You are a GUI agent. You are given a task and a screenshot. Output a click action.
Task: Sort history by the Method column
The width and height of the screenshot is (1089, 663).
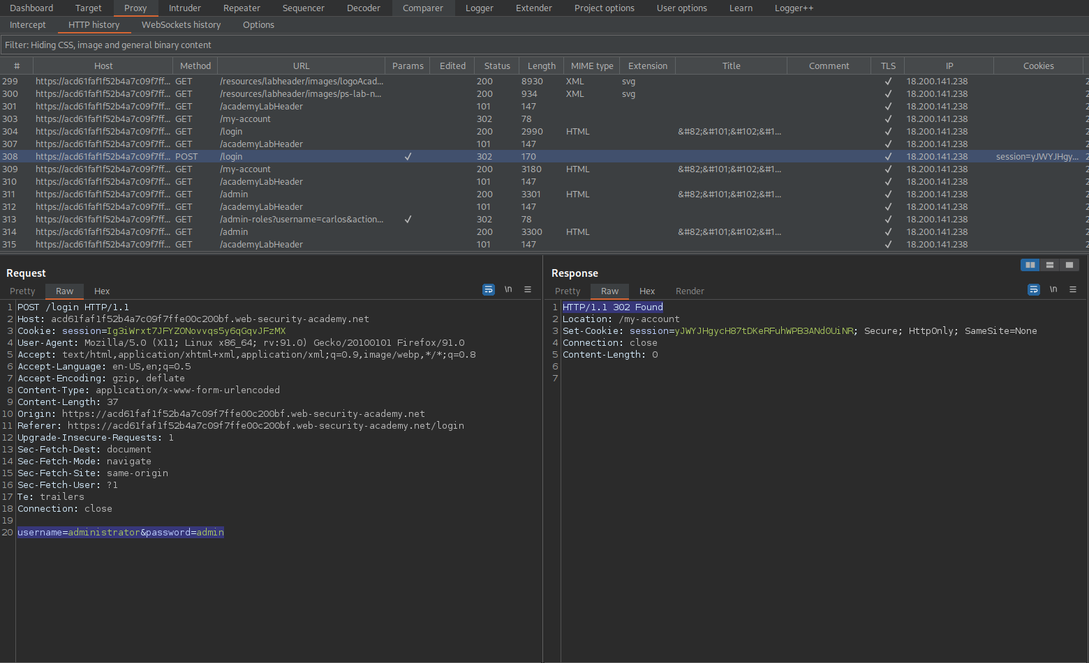(x=195, y=66)
